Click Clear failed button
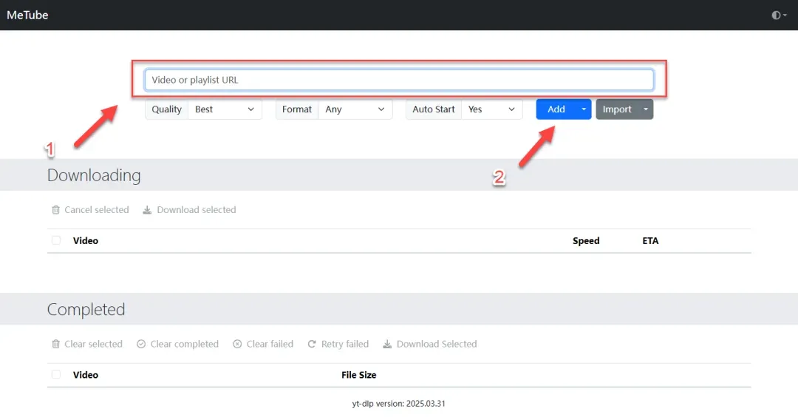The width and height of the screenshot is (798, 420). [263, 344]
